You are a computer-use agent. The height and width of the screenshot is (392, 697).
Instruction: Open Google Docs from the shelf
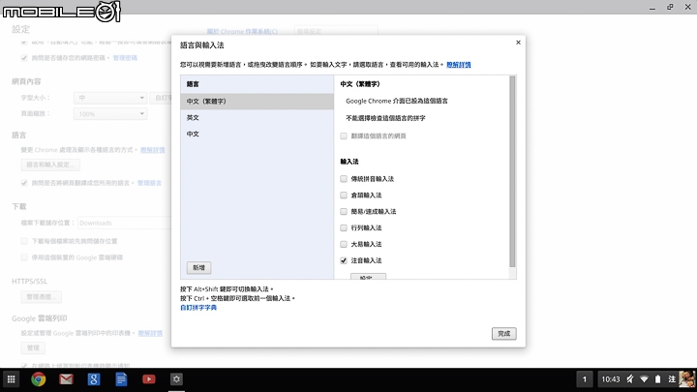coord(121,379)
